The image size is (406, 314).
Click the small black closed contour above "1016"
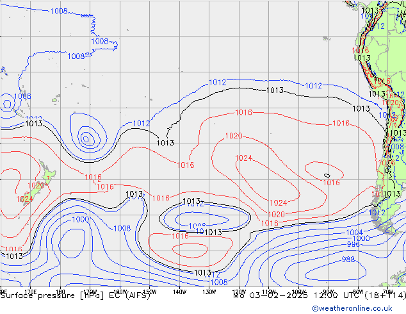tap(327, 176)
